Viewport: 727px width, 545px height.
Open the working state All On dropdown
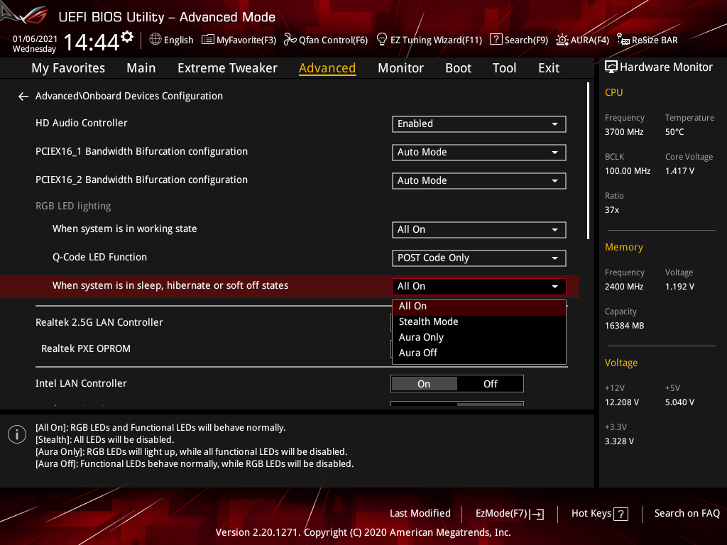pyautogui.click(x=479, y=229)
